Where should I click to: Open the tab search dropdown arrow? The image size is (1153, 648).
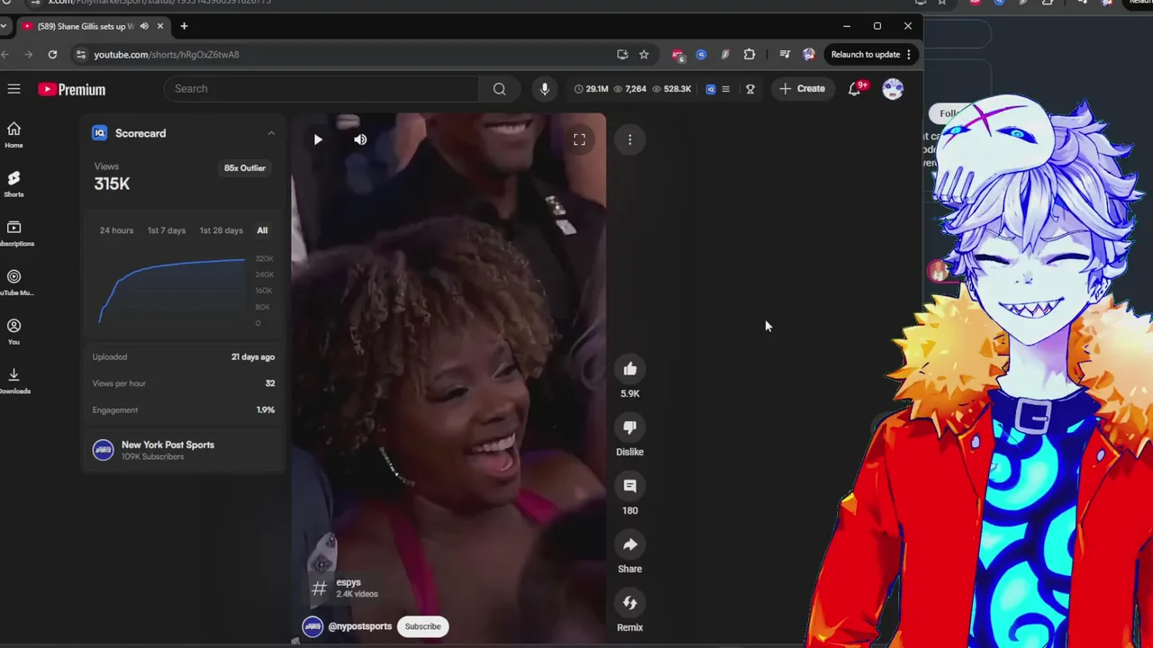pos(5,26)
